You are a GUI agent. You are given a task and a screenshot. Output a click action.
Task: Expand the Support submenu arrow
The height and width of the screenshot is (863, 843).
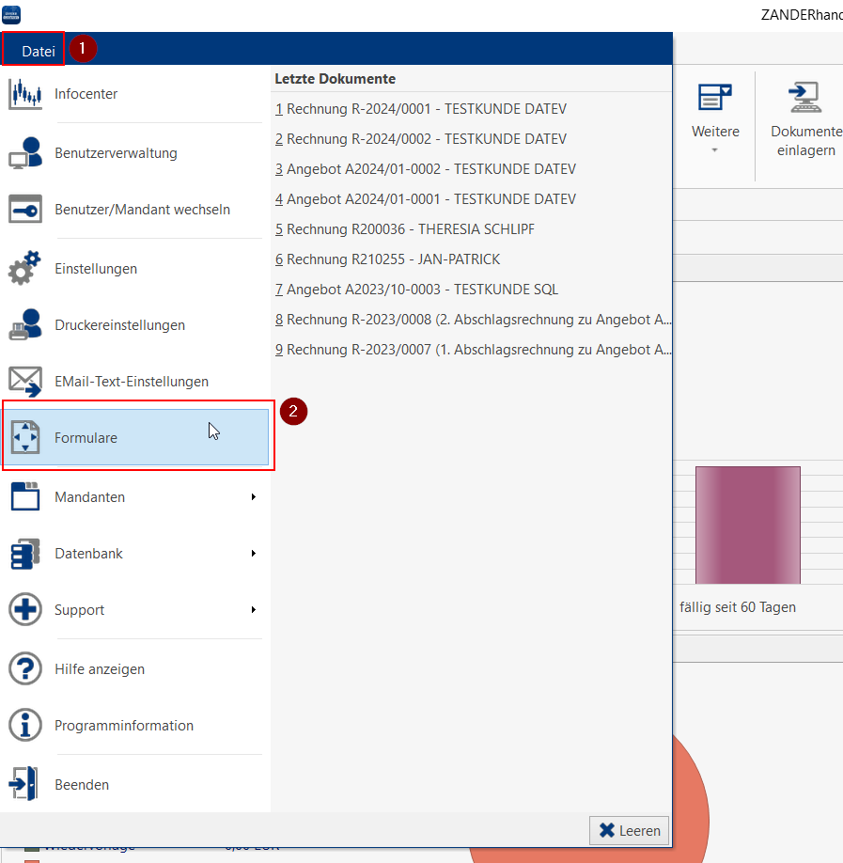254,610
